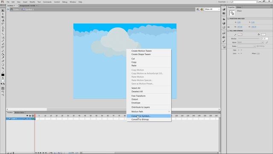Toggle Layer 1 outline color square
This screenshot has height=154, width=273.
click(x=33, y=119)
